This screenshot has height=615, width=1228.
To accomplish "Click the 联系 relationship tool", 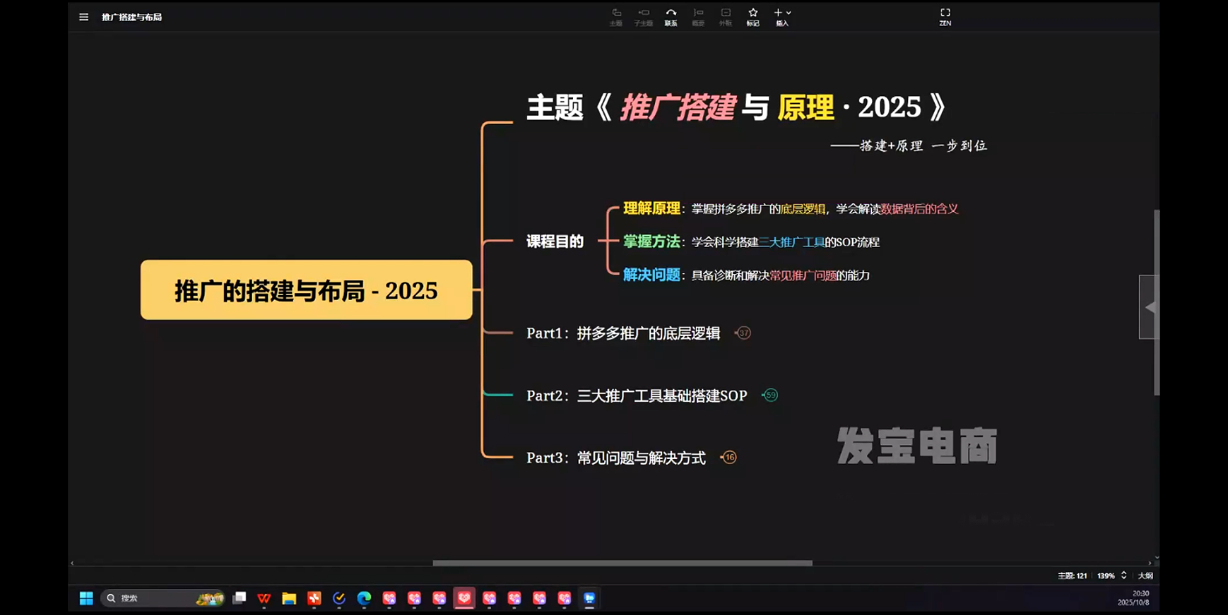I will pyautogui.click(x=671, y=16).
